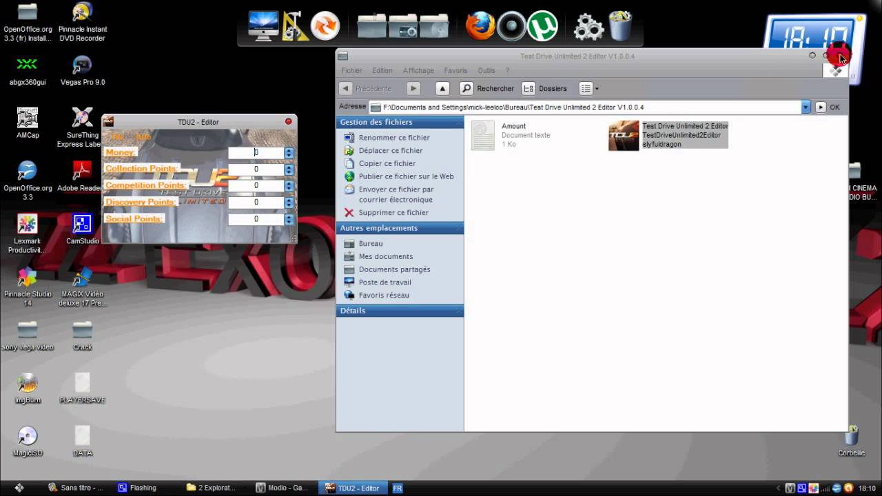
Task: Open the Info menu in TDU2 Editor
Action: pos(143,136)
